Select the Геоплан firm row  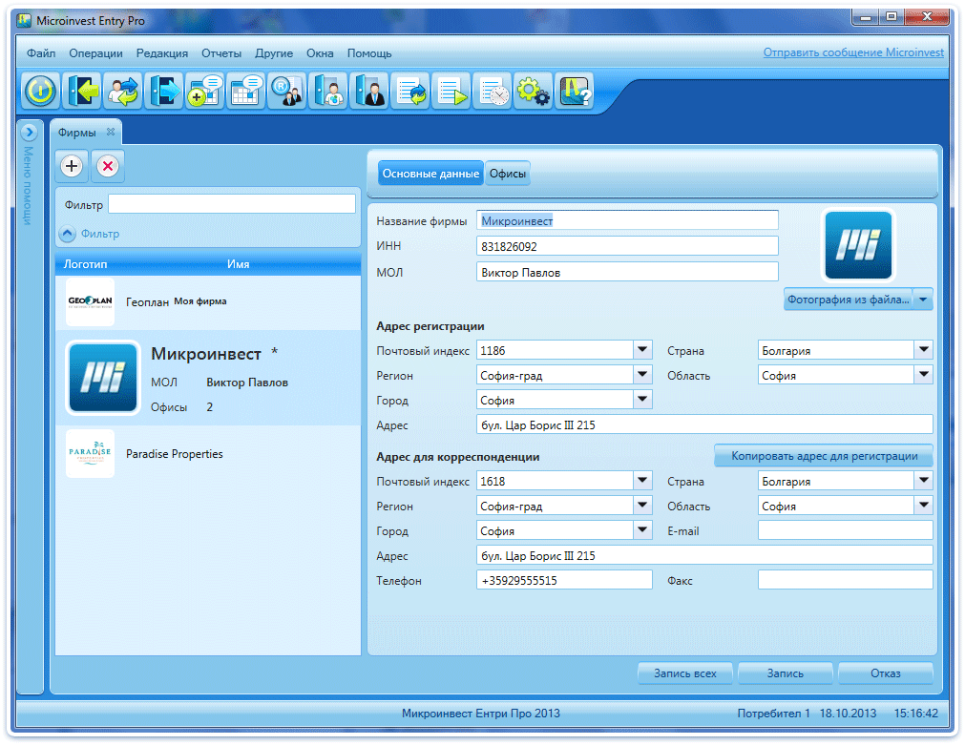click(208, 302)
